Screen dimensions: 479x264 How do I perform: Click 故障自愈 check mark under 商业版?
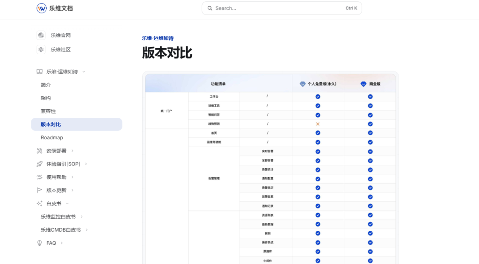pyautogui.click(x=370, y=197)
